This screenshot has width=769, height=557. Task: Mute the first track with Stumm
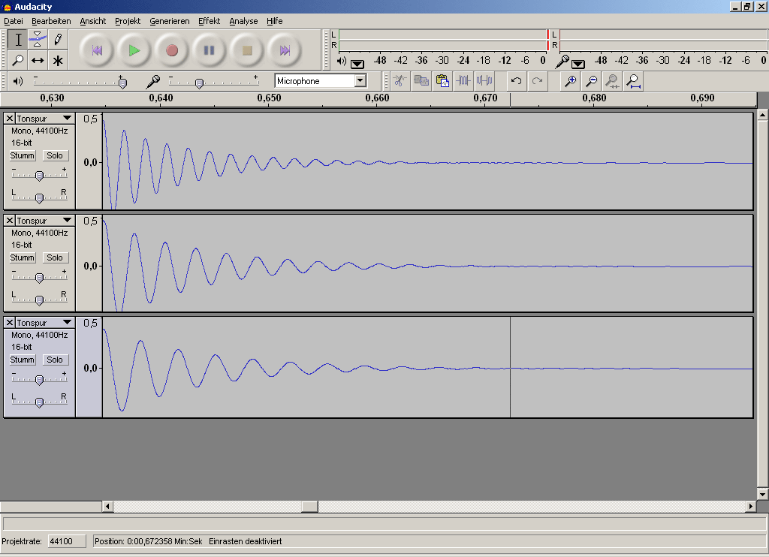(22, 155)
